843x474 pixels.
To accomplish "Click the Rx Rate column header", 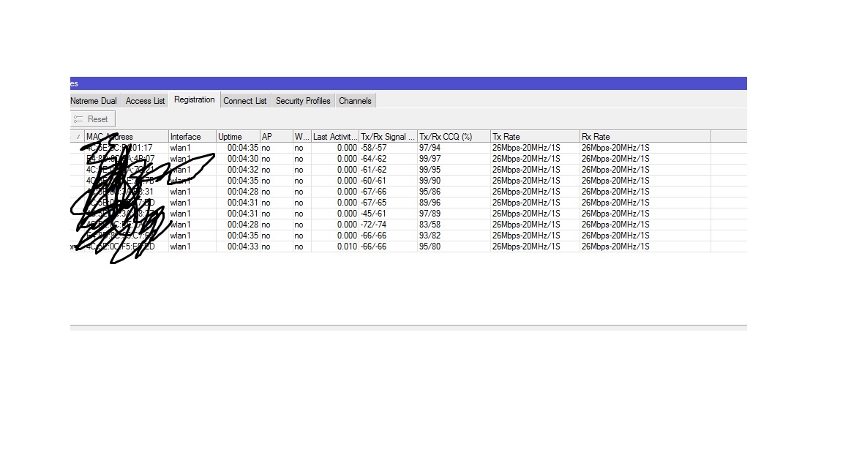I will [645, 137].
